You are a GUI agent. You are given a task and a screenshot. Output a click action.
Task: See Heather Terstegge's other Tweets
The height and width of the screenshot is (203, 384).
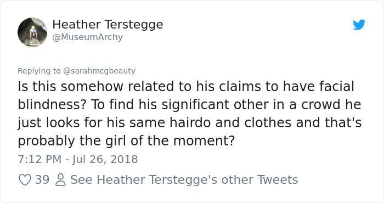pyautogui.click(x=184, y=180)
